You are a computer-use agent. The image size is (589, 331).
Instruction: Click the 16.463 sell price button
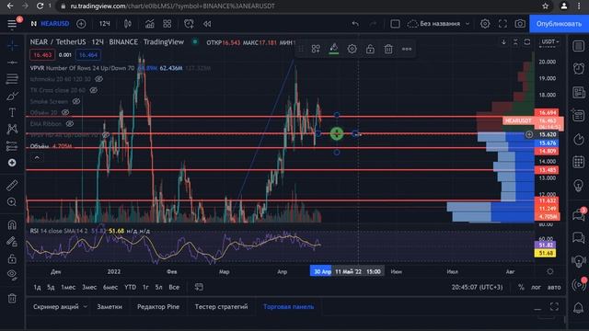click(x=42, y=55)
